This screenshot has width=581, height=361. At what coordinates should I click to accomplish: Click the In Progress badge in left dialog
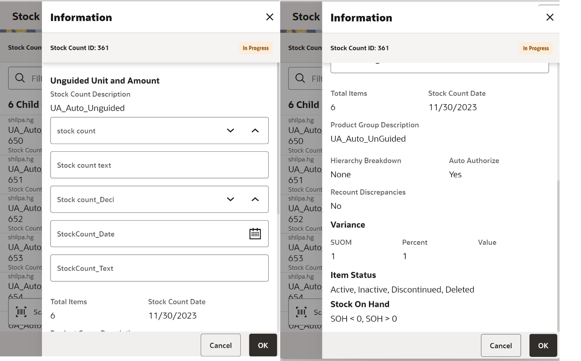point(255,48)
